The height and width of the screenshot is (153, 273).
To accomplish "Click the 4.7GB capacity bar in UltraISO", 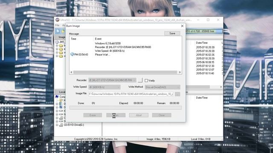I will pyautogui.click(x=204, y=31).
